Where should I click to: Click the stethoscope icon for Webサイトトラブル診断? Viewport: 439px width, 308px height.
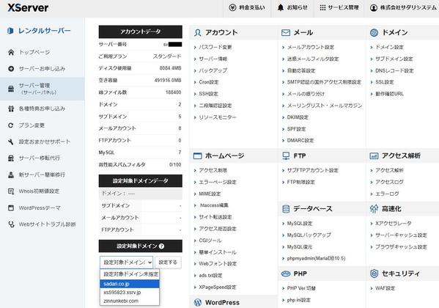tap(11, 224)
